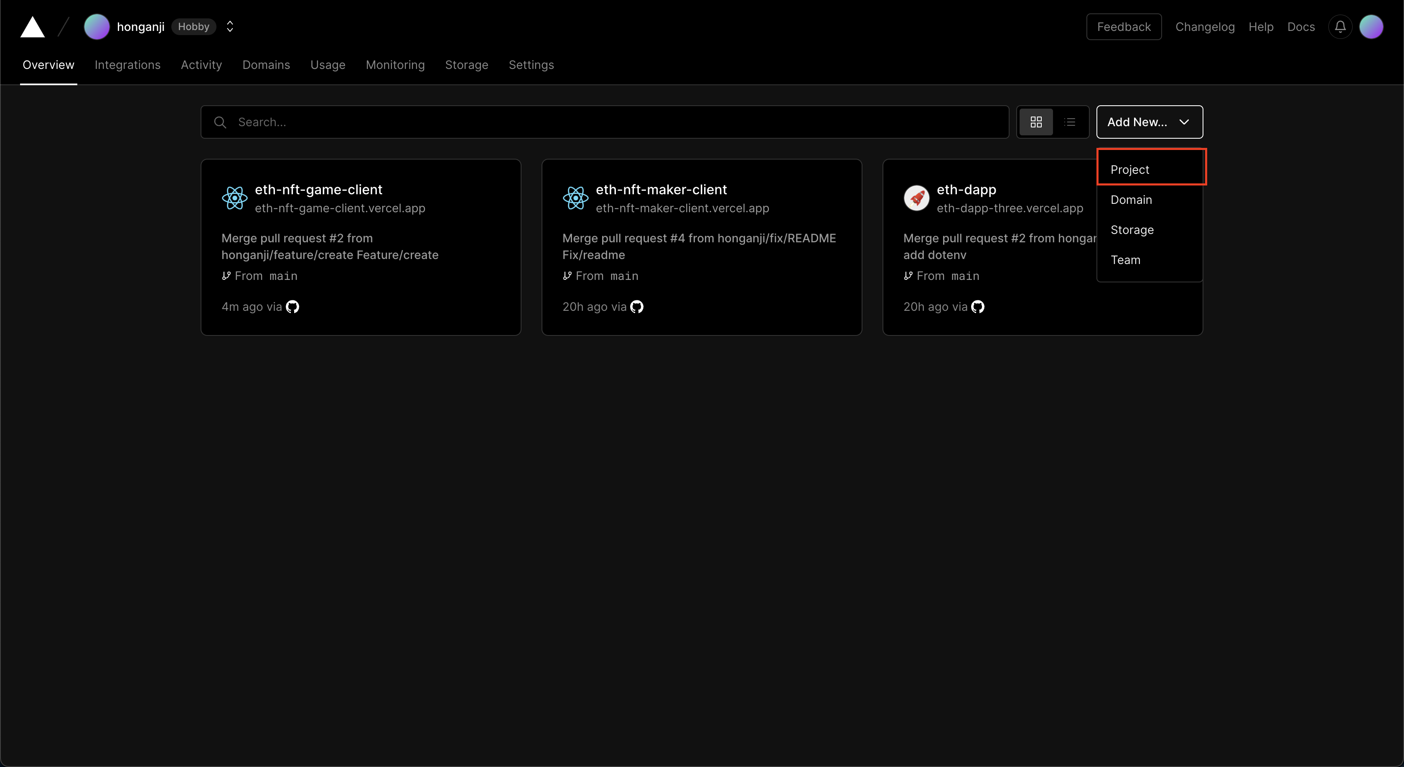This screenshot has height=767, width=1404.
Task: Open the user profile avatar menu
Action: click(x=1371, y=27)
